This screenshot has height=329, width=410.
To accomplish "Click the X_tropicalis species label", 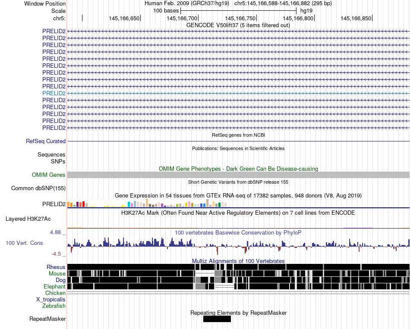I will [51, 300].
